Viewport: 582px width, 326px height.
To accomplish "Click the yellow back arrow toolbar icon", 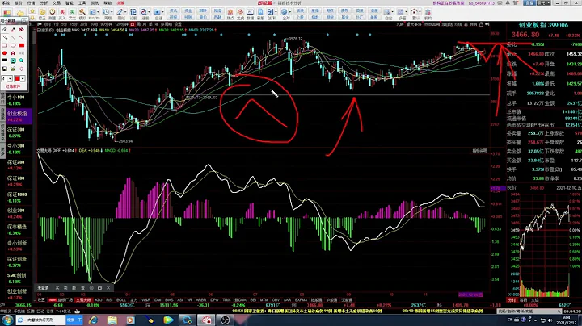I will pos(21,14).
